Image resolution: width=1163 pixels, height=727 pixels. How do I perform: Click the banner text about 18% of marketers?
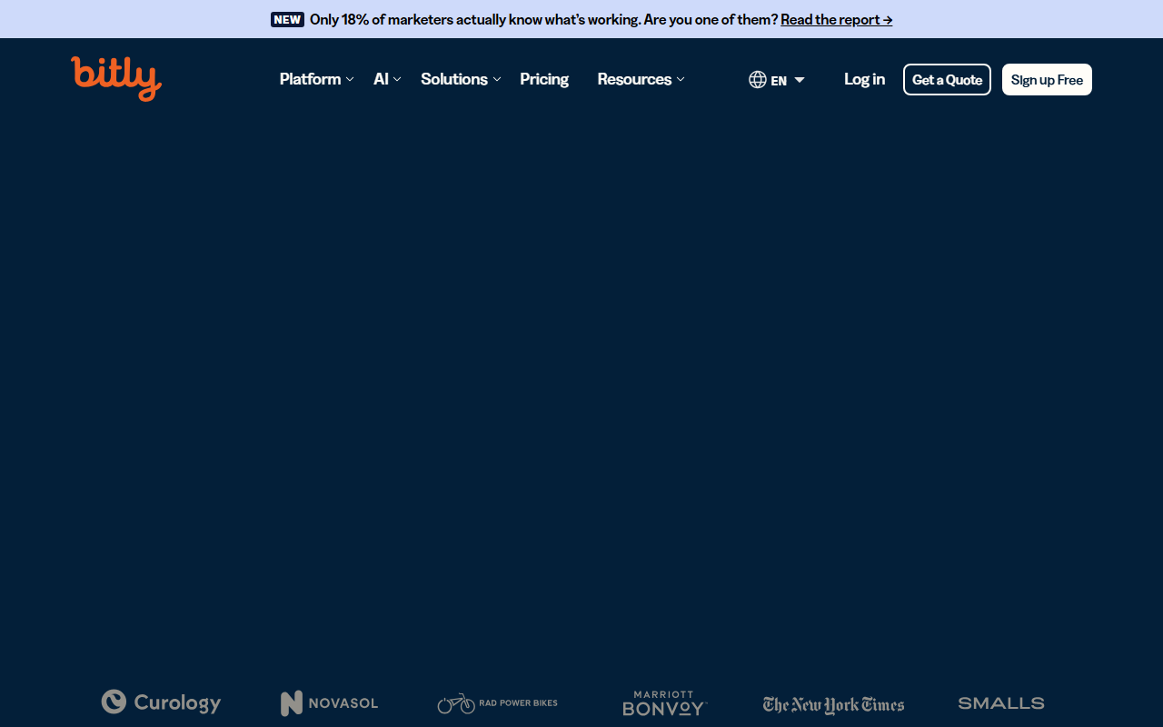543,19
